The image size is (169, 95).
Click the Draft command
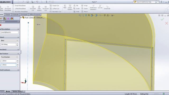coord(76,8)
